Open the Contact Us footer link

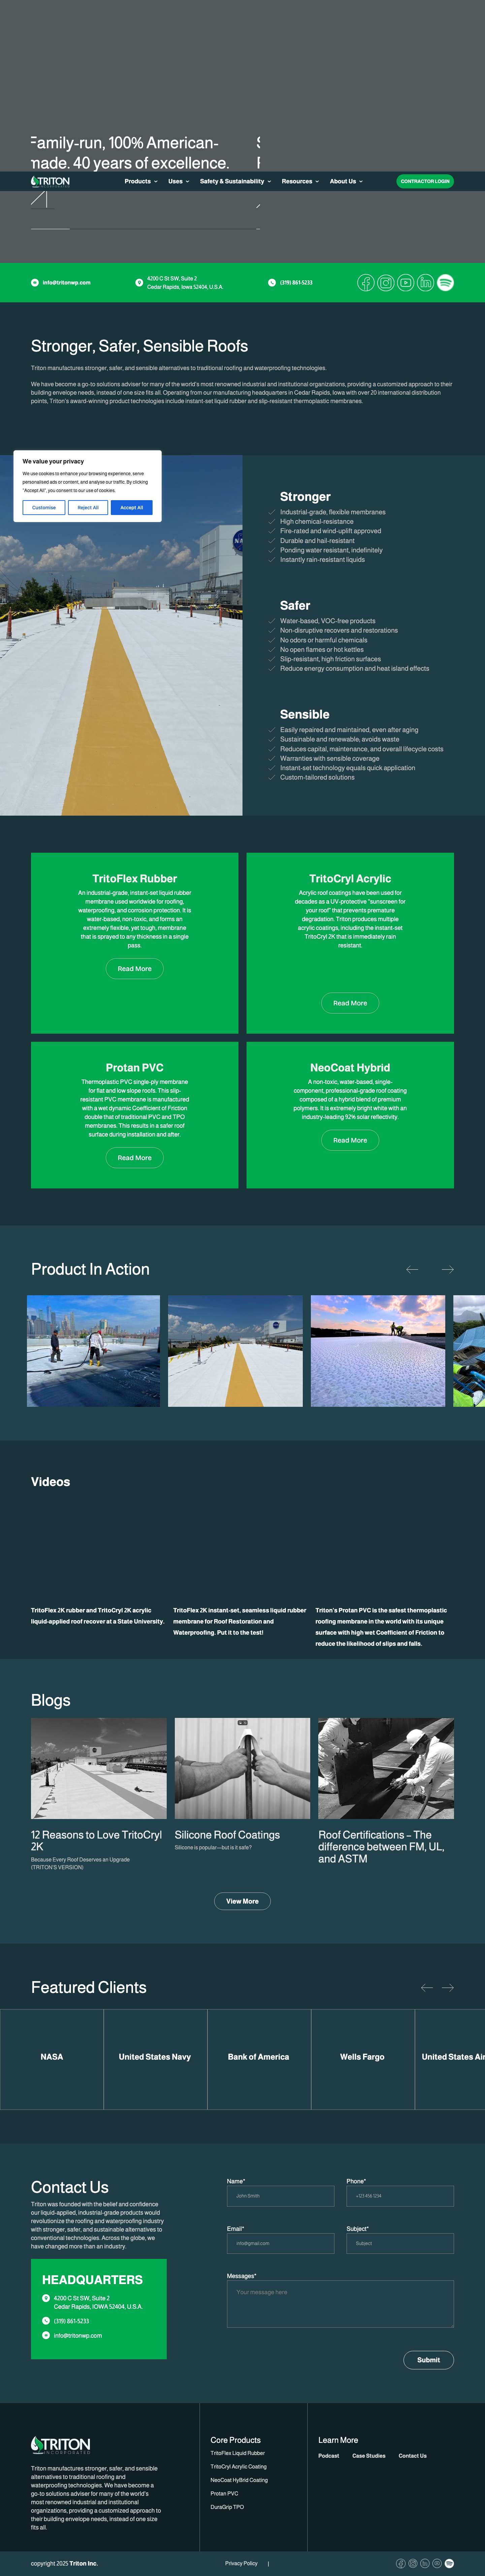click(x=413, y=2456)
